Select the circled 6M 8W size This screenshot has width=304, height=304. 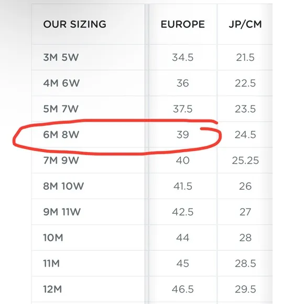(61, 135)
